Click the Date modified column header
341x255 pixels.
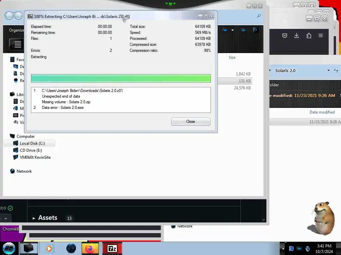click(322, 112)
